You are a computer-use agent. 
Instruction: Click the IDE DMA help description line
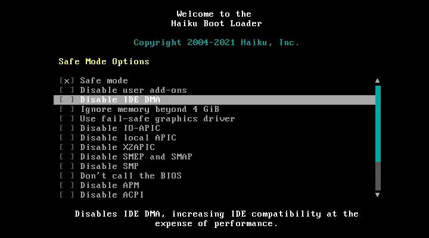pyautogui.click(x=217, y=214)
